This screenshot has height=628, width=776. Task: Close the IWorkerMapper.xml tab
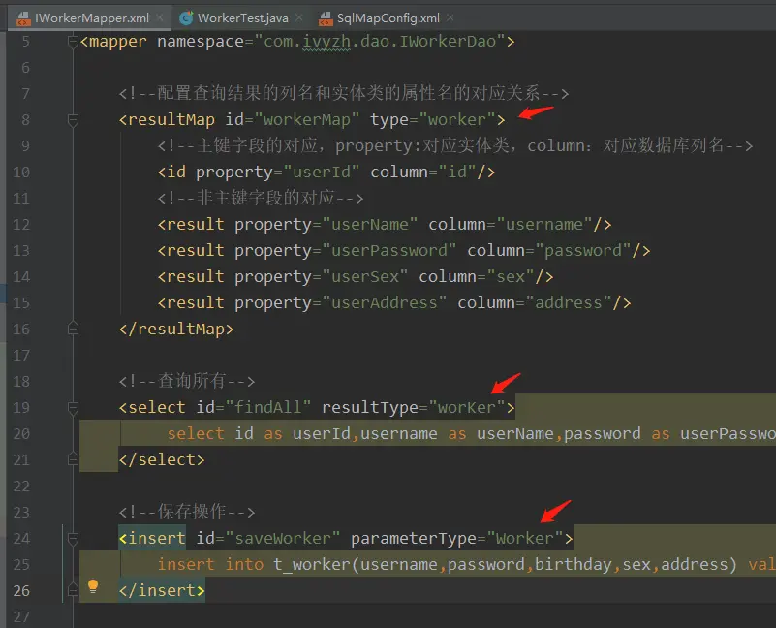point(160,17)
